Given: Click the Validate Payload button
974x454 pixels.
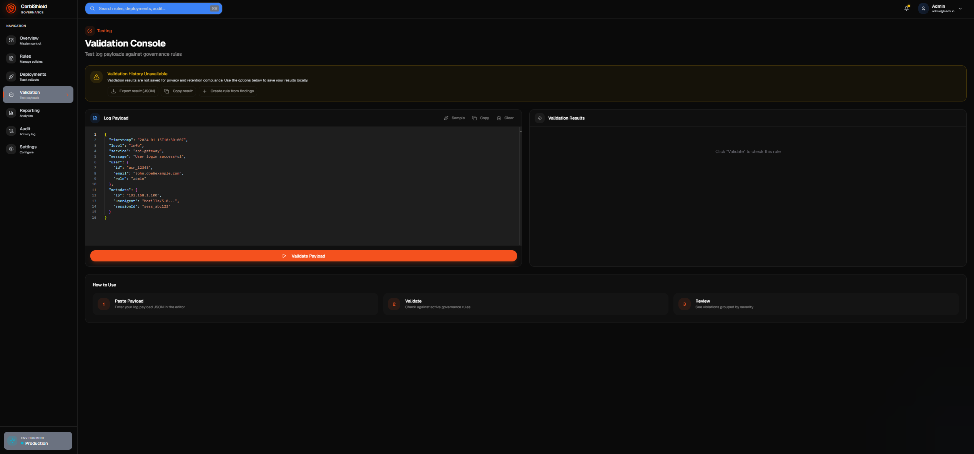Looking at the screenshot, I should point(304,256).
